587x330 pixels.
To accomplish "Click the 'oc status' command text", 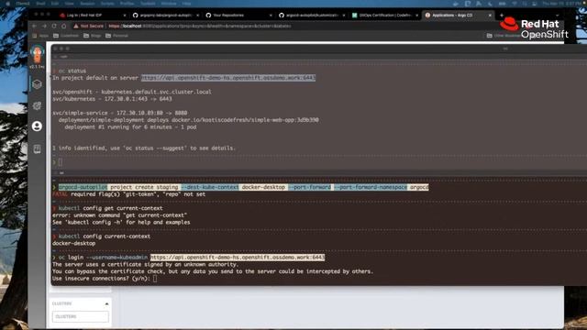I will [72, 71].
